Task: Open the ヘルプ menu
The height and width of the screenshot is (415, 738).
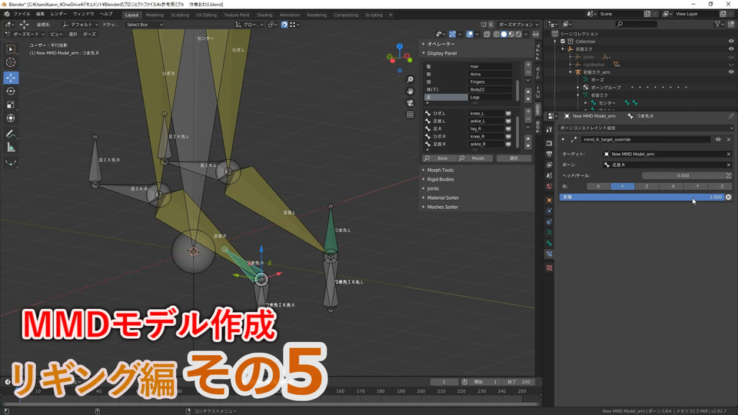Action: pos(106,14)
